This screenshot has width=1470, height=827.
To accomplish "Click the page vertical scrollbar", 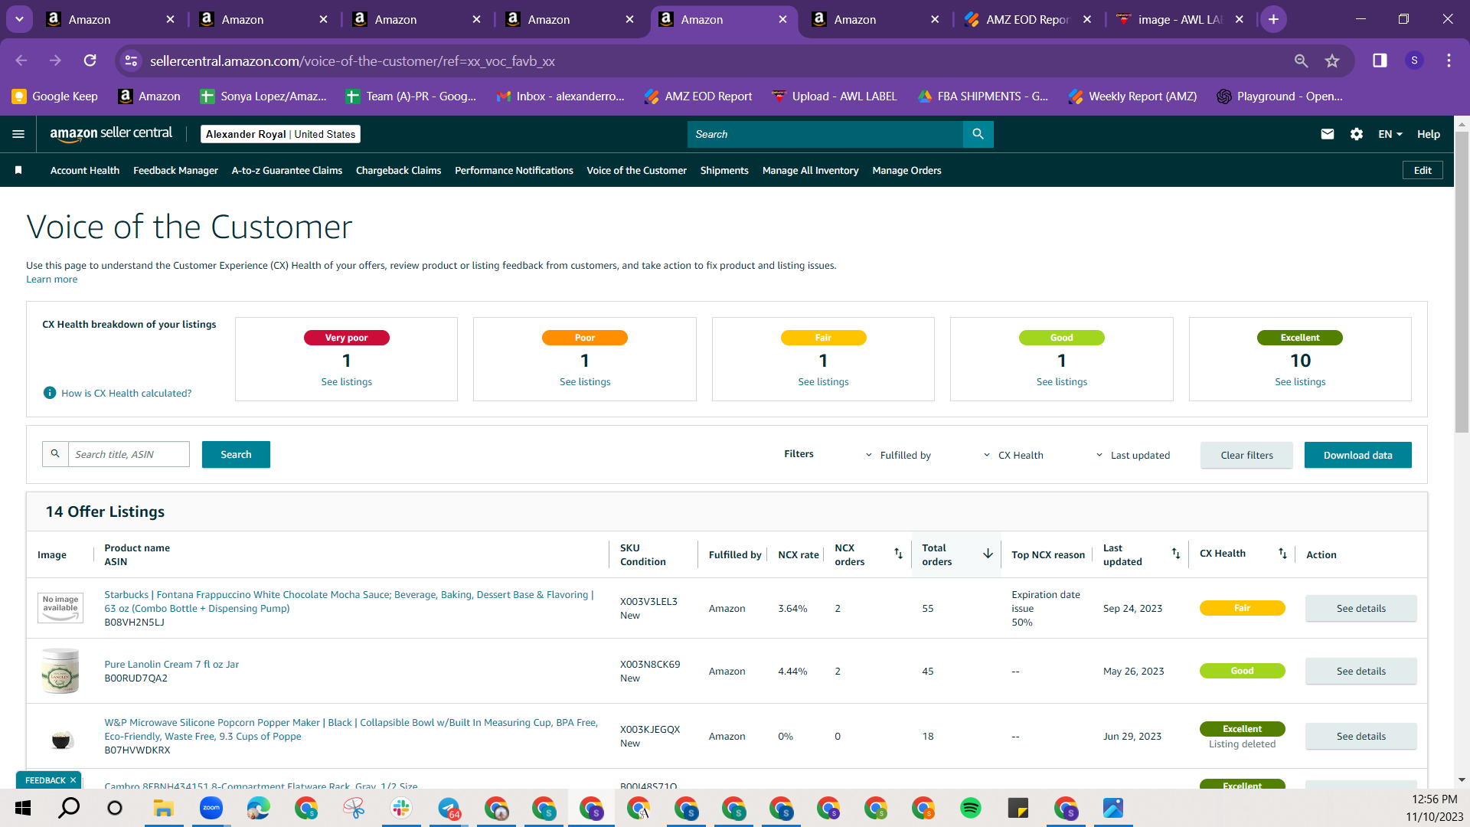I will (x=1462, y=283).
